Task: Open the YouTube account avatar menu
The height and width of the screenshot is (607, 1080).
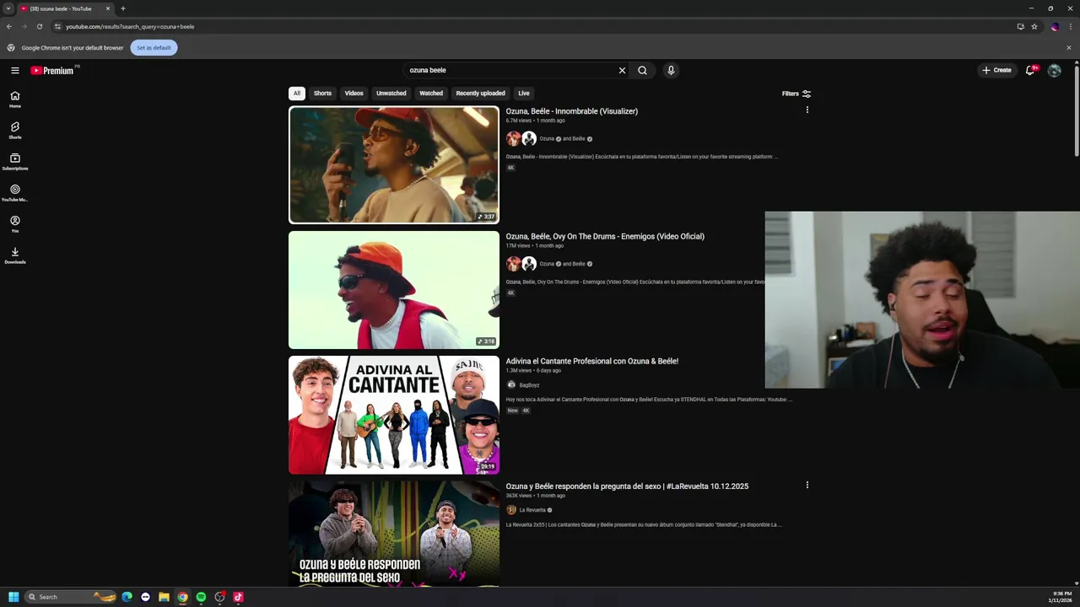Action: pyautogui.click(x=1054, y=71)
